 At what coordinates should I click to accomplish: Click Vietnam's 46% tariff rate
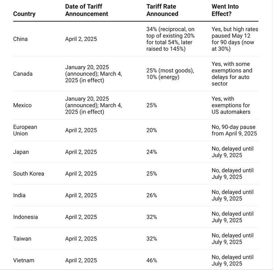click(152, 260)
